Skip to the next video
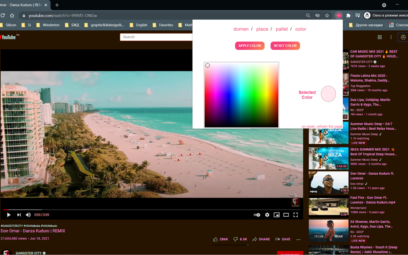This screenshot has width=408, height=255. [18, 215]
